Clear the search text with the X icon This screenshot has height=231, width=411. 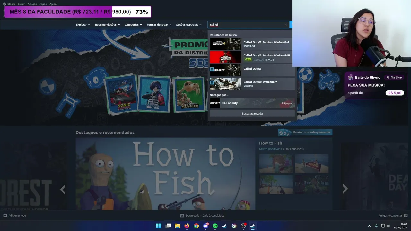coord(286,25)
